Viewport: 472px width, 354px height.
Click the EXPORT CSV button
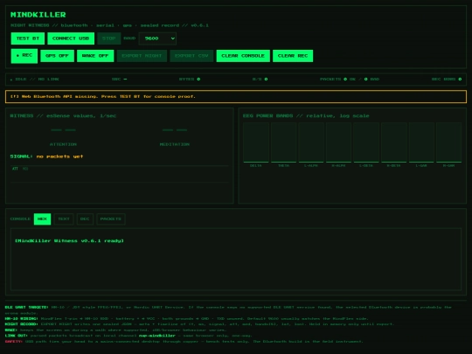[x=191, y=56]
